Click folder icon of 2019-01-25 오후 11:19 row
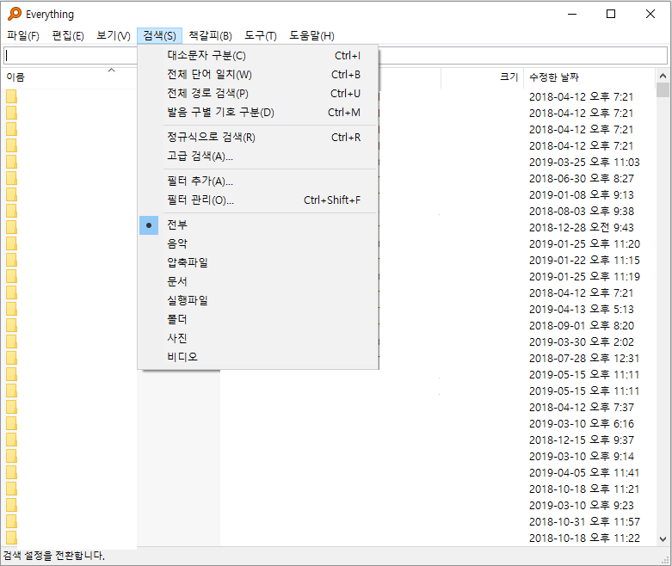Viewport: 672px width, 566px height. tap(11, 276)
